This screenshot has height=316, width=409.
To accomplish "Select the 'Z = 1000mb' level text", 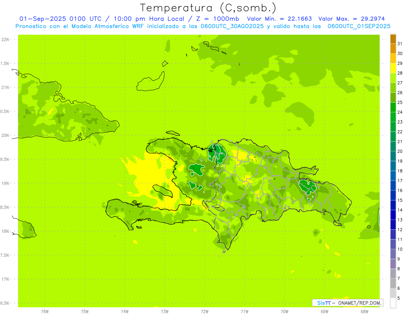I will pos(218,19).
